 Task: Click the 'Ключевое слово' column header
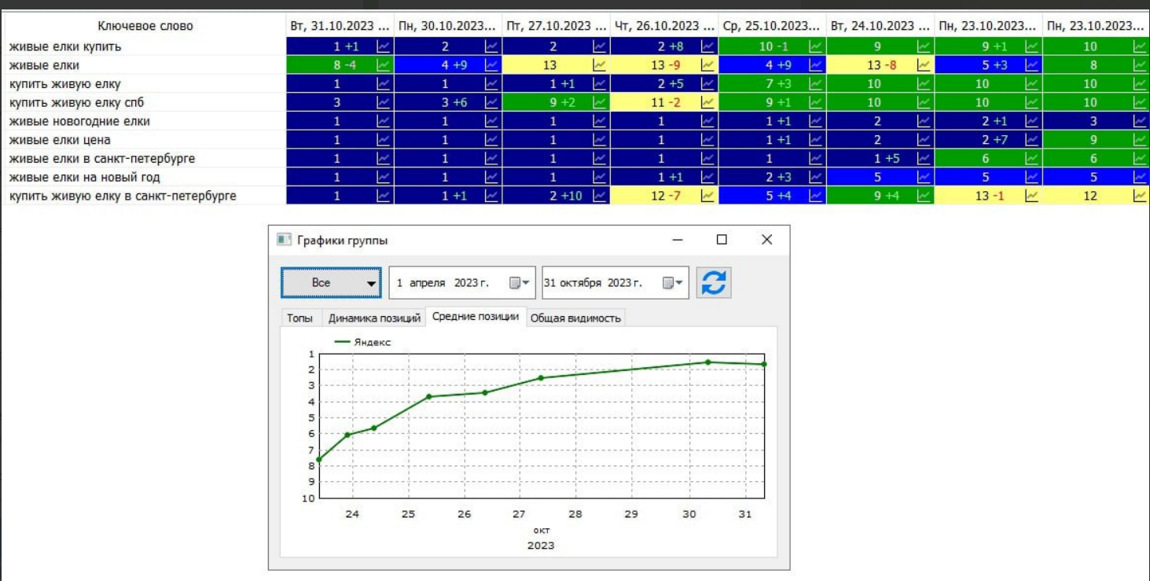click(x=145, y=26)
